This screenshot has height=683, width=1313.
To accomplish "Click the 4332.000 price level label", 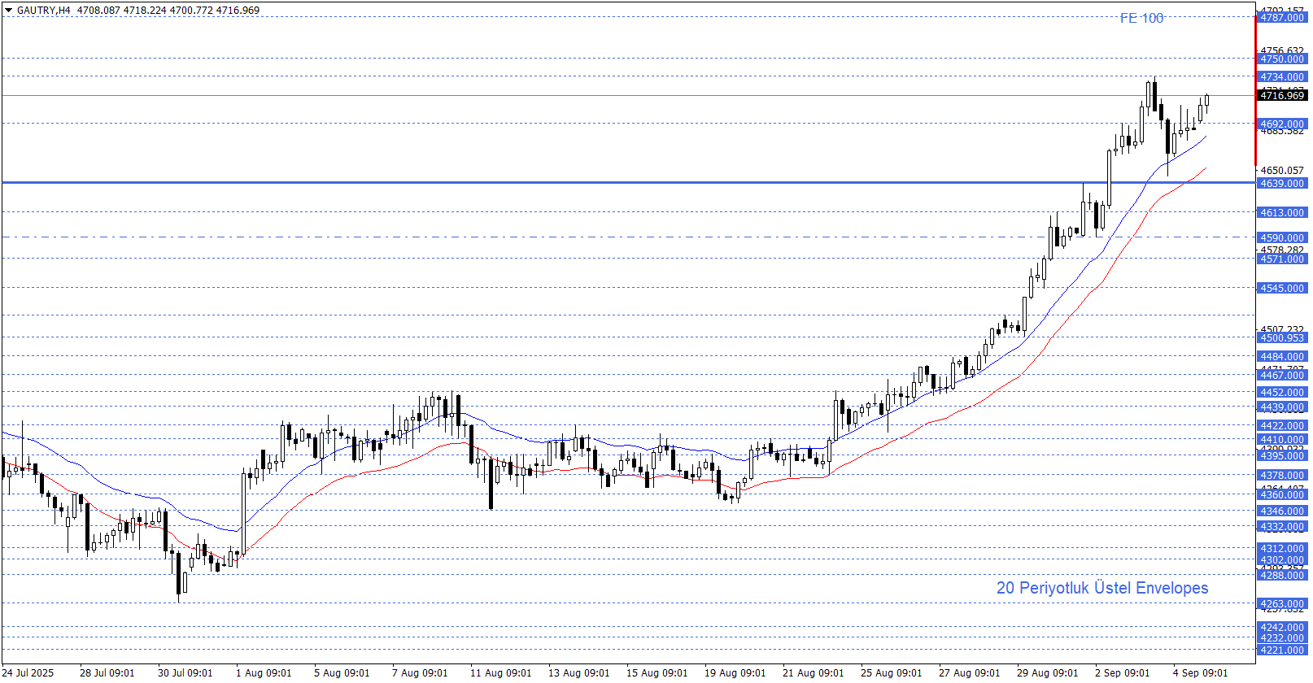I will tap(1282, 527).
